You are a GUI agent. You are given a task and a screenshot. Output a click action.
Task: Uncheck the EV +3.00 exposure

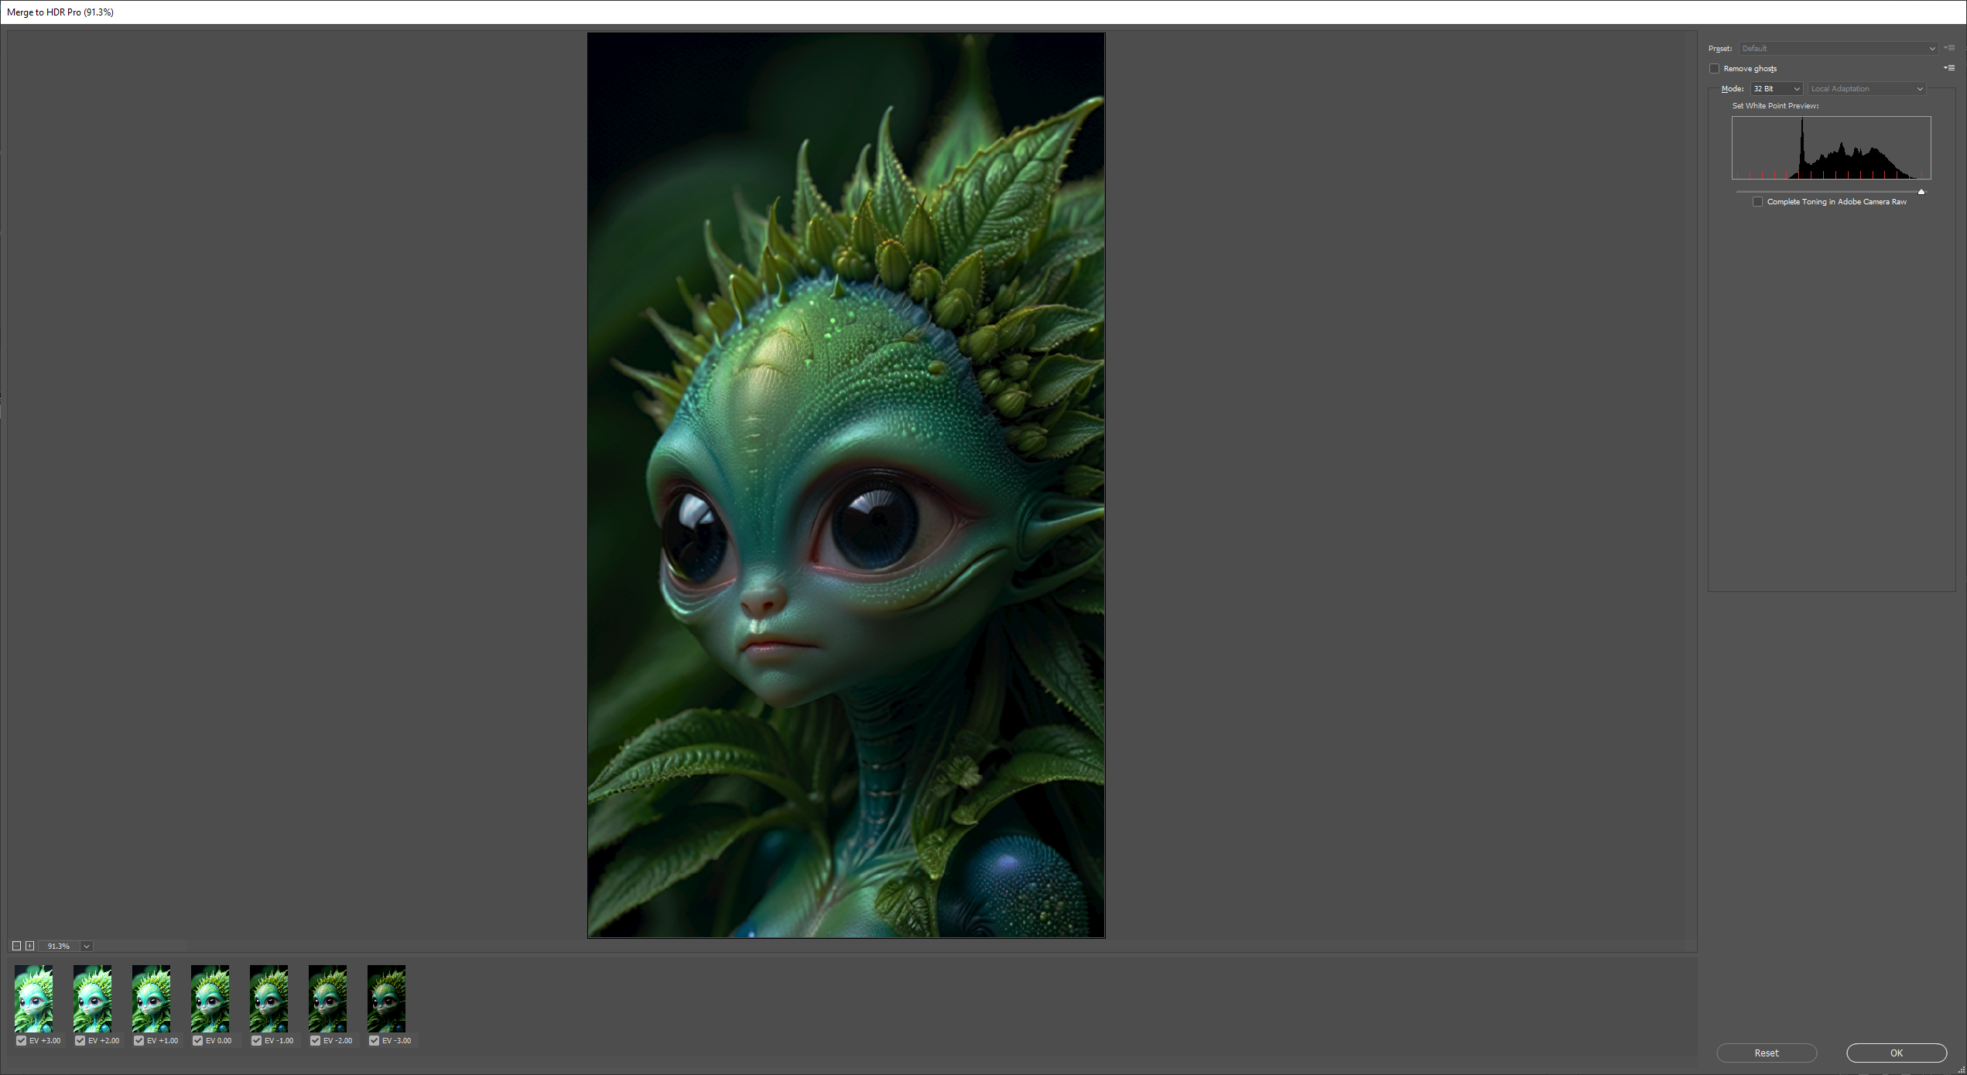point(22,1041)
